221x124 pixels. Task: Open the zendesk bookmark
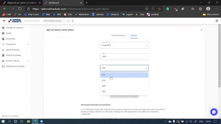(x=153, y=14)
